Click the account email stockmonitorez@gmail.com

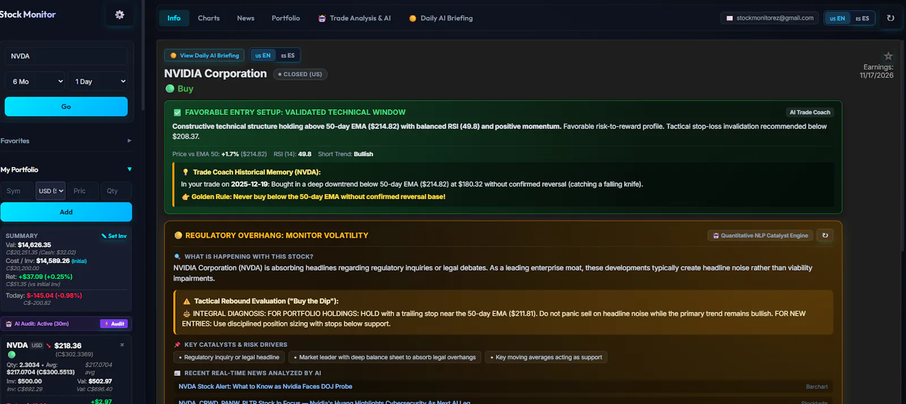click(x=775, y=18)
